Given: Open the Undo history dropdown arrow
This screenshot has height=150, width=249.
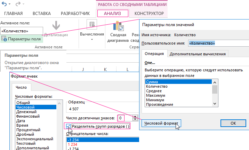Looking at the screenshot, I should [10, 4].
